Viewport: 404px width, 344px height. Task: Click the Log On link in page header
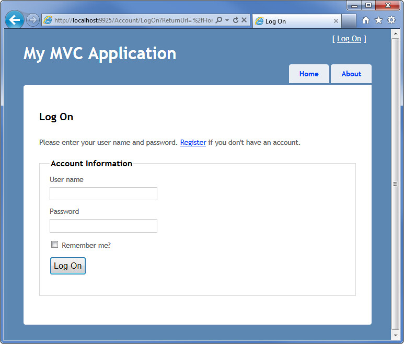(x=349, y=39)
